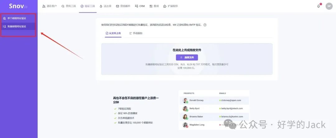Screen dimensions: 336x138
Task: Open the Snov.io logo home link
Action: point(18,6)
